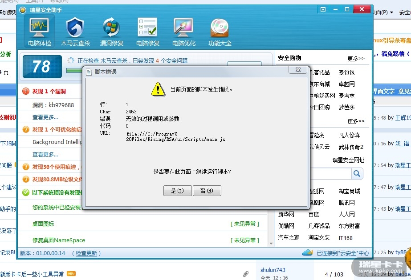The image size is (411, 280).
Task: Click the 漏洞：kb979688 entry
Action: pos(53,105)
